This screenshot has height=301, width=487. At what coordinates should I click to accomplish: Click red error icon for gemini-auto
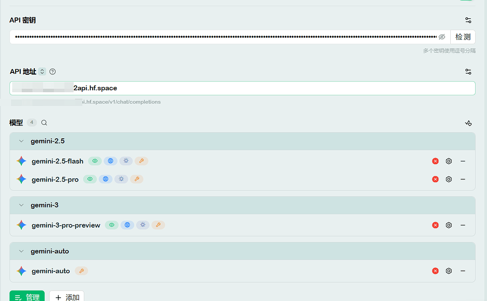click(435, 271)
